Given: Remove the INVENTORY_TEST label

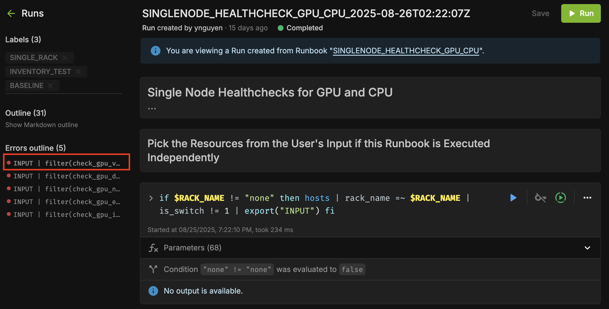Looking at the screenshot, I should [78, 72].
